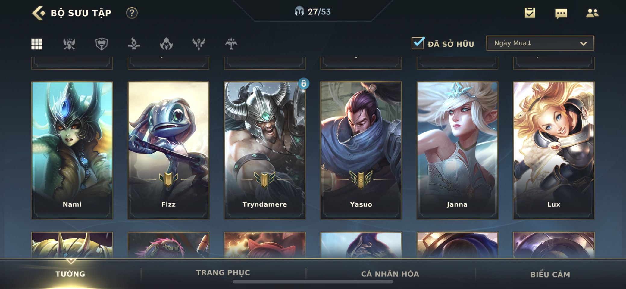Open the chat speech bubble icon
Viewport: 626px width, 289px height.
click(561, 14)
